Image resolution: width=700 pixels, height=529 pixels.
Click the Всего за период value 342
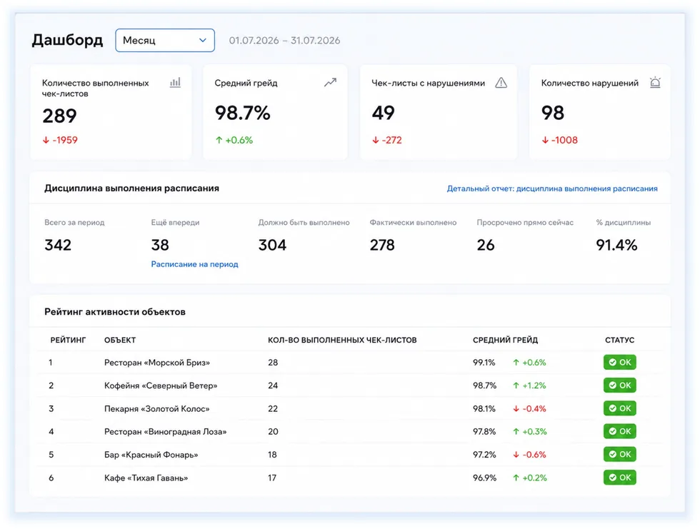coord(58,245)
